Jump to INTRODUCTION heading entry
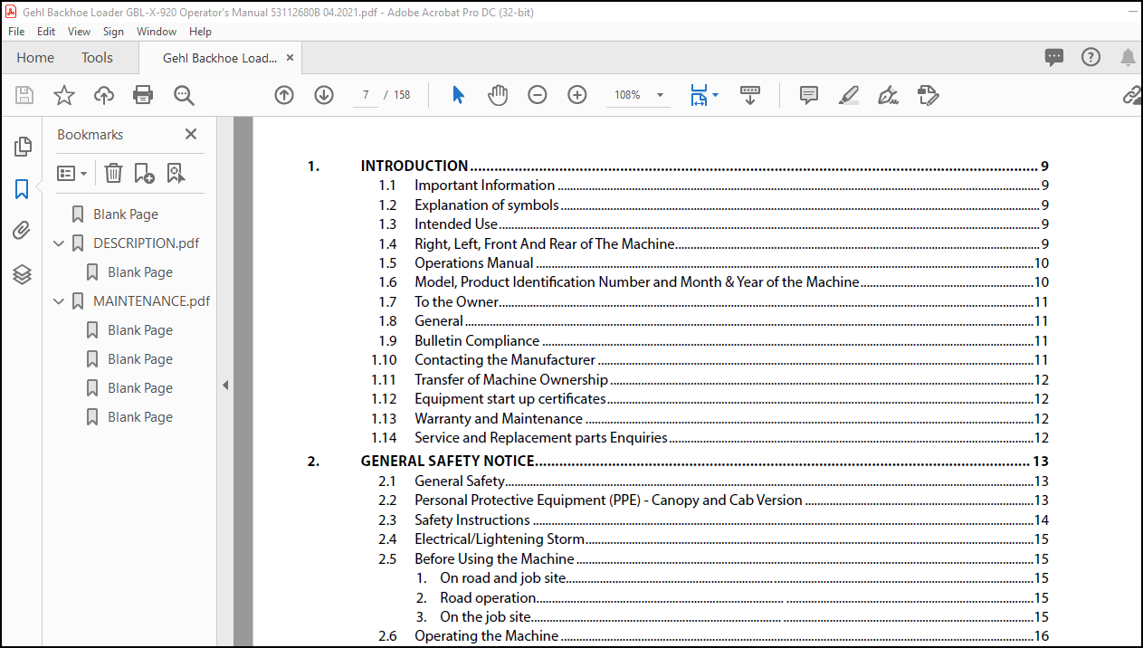Image resolution: width=1143 pixels, height=648 pixels. click(678, 166)
